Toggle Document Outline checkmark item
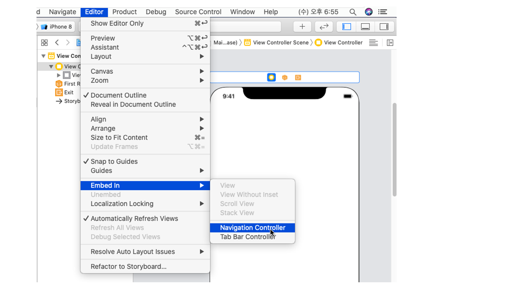This screenshot has width=519, height=292. [118, 95]
